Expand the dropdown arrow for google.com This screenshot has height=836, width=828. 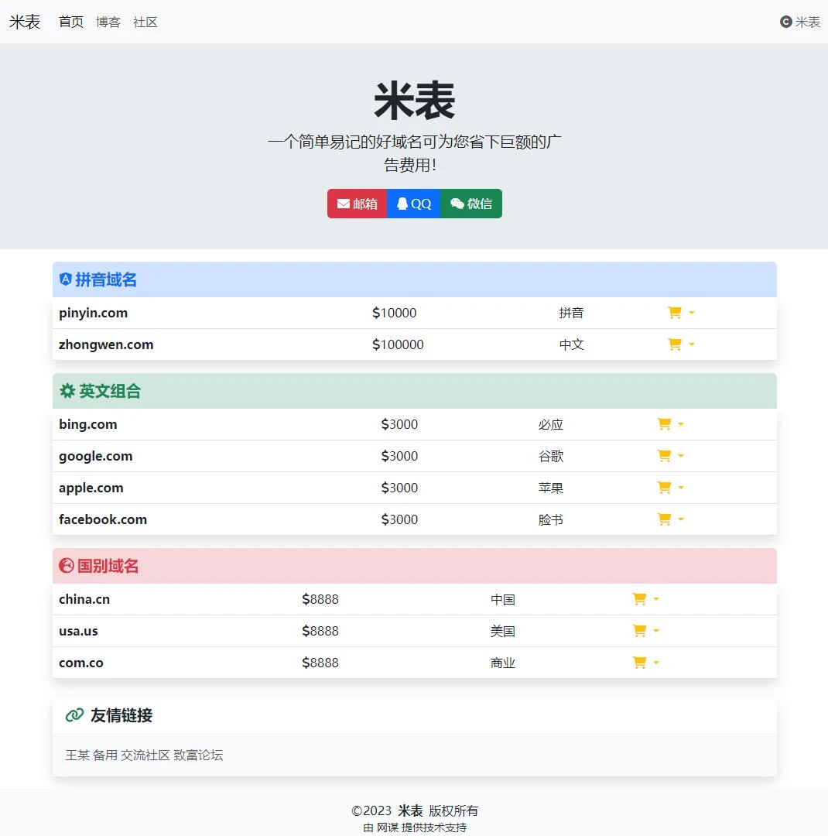681,457
